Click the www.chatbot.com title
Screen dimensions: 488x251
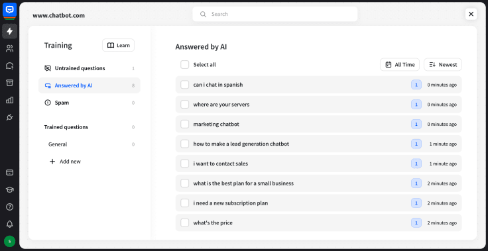(58, 15)
